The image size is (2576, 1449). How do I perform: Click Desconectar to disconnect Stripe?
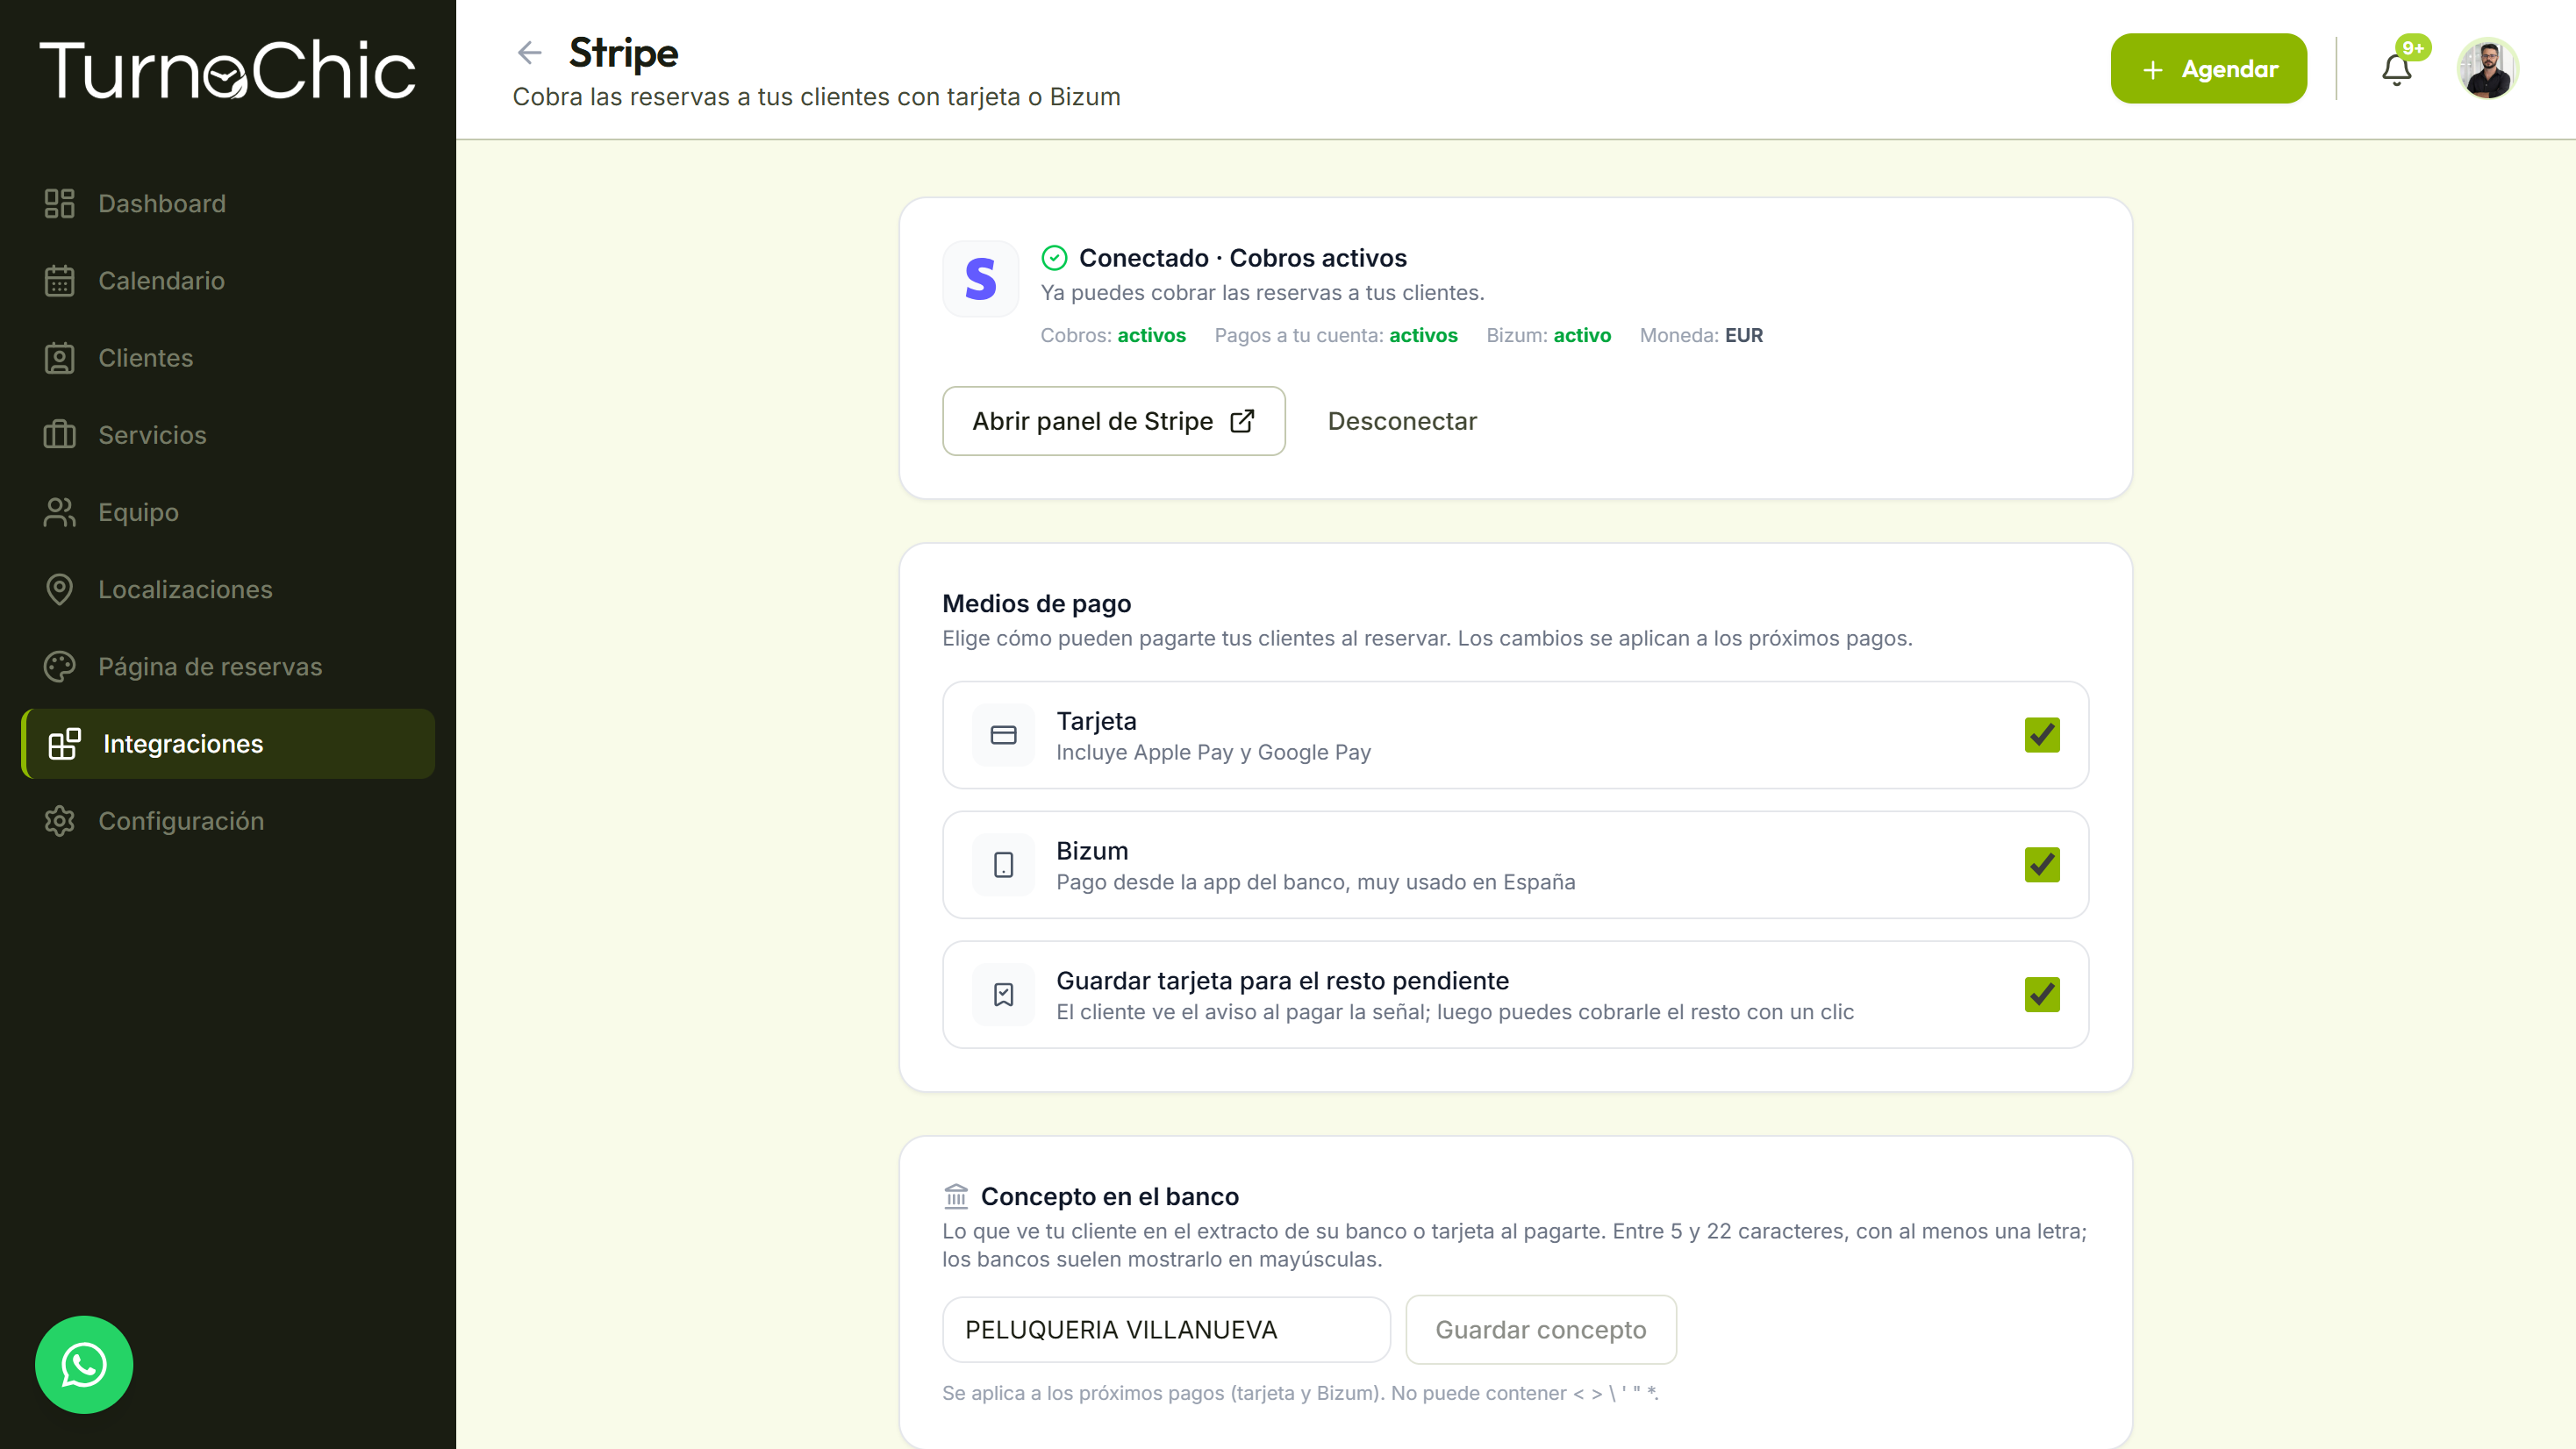click(x=1402, y=421)
